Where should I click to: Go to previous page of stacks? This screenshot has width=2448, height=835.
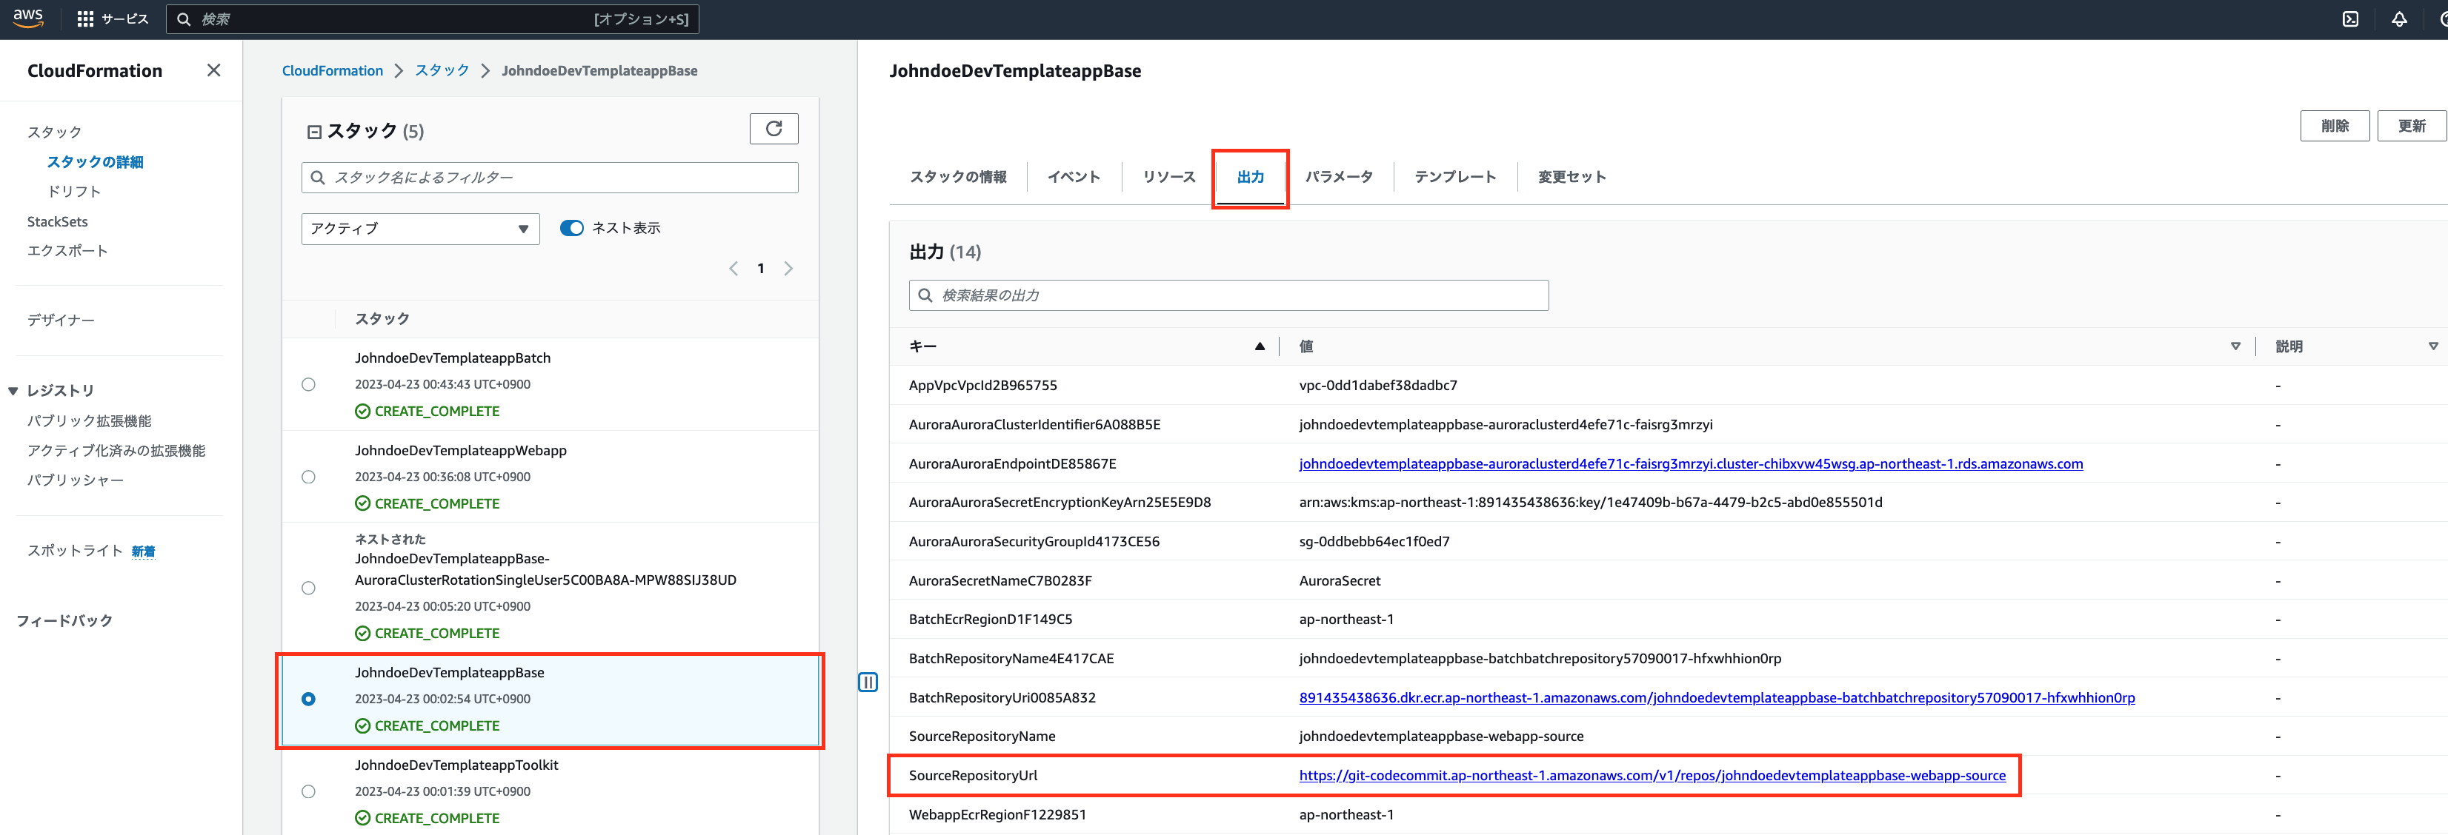(x=734, y=269)
